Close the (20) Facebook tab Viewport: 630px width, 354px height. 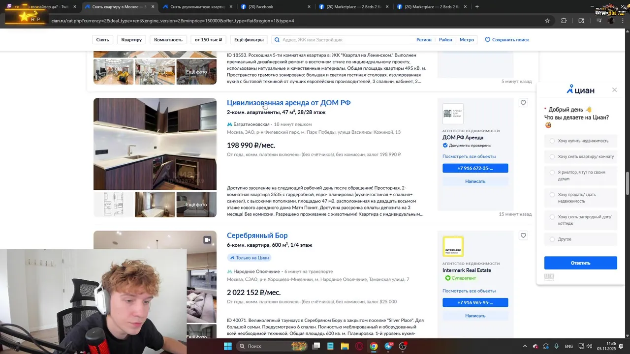(309, 7)
